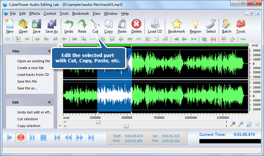The image size is (264, 156).
Task: Open an audio file with the Open toolbar icon
Action: click(x=23, y=24)
